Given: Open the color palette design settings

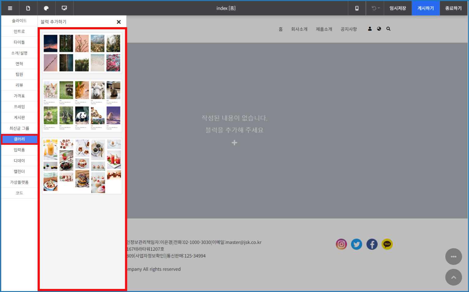Looking at the screenshot, I should point(46,8).
